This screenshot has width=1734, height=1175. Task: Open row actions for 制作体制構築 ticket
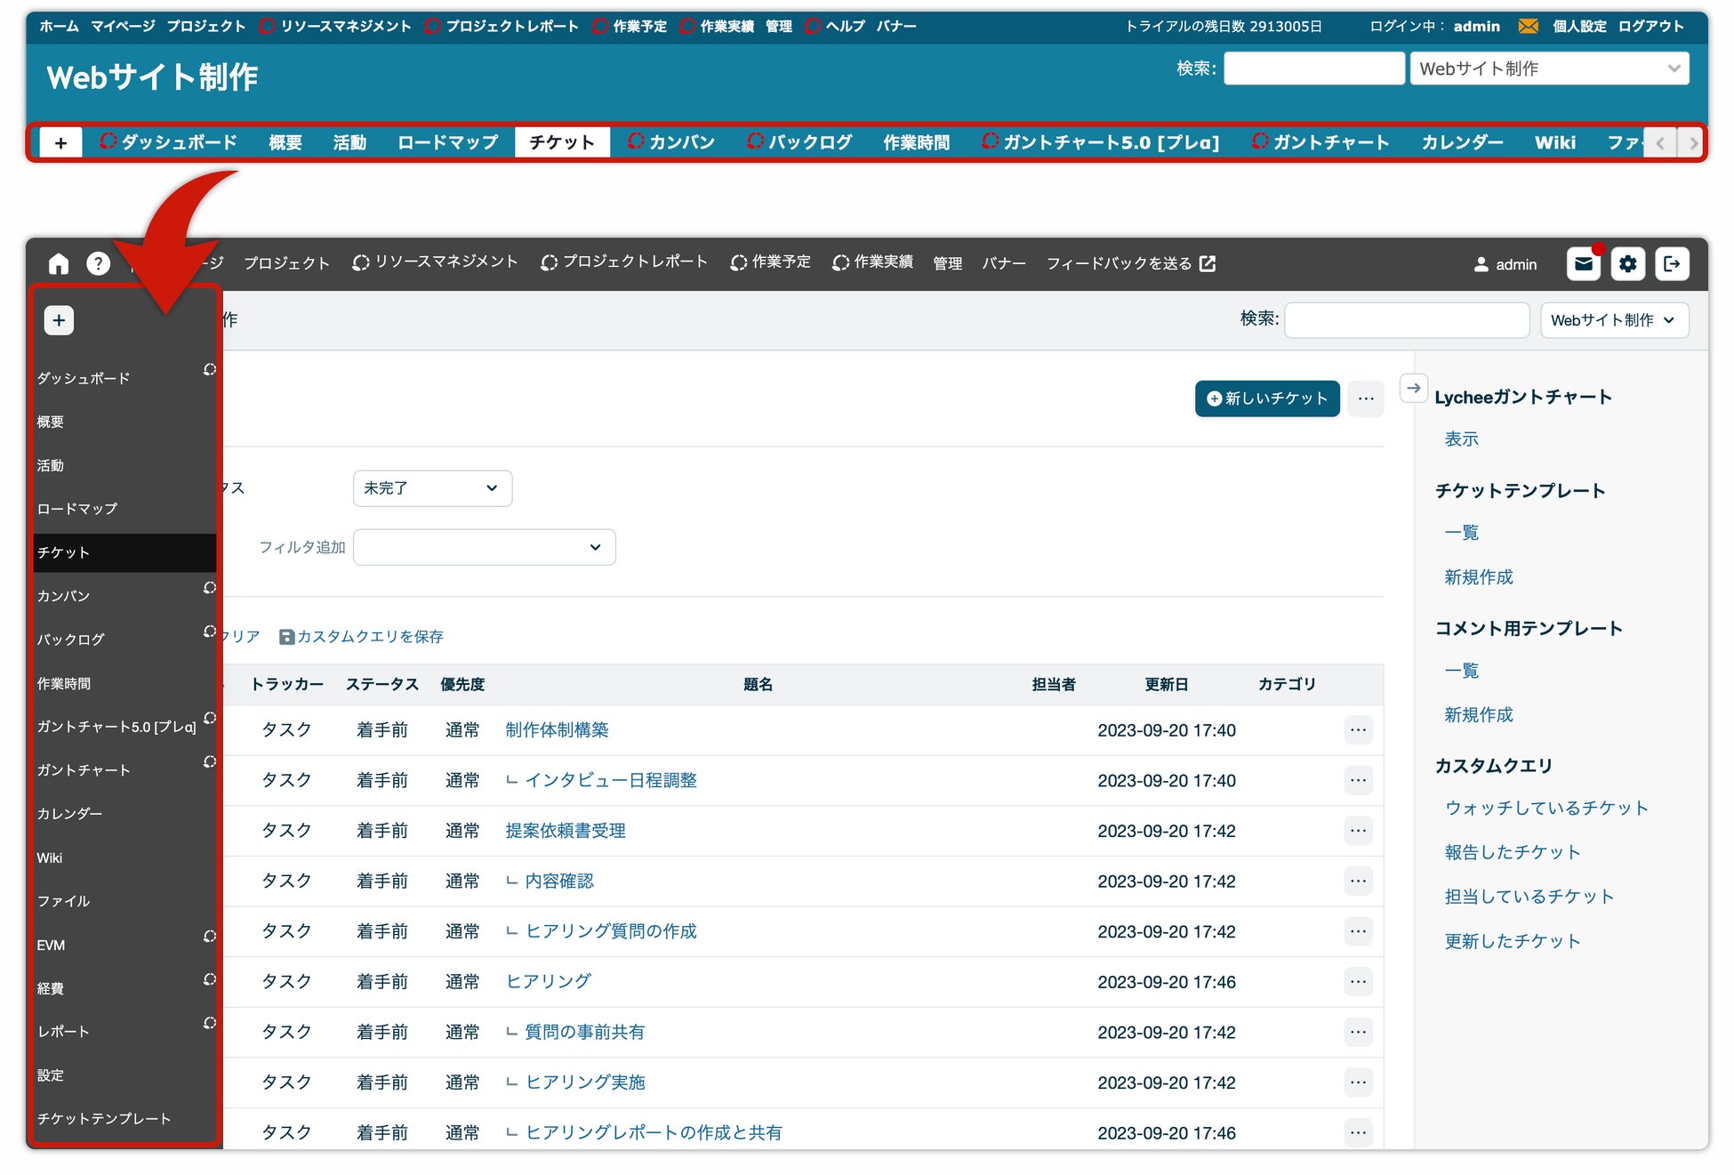[x=1358, y=730]
